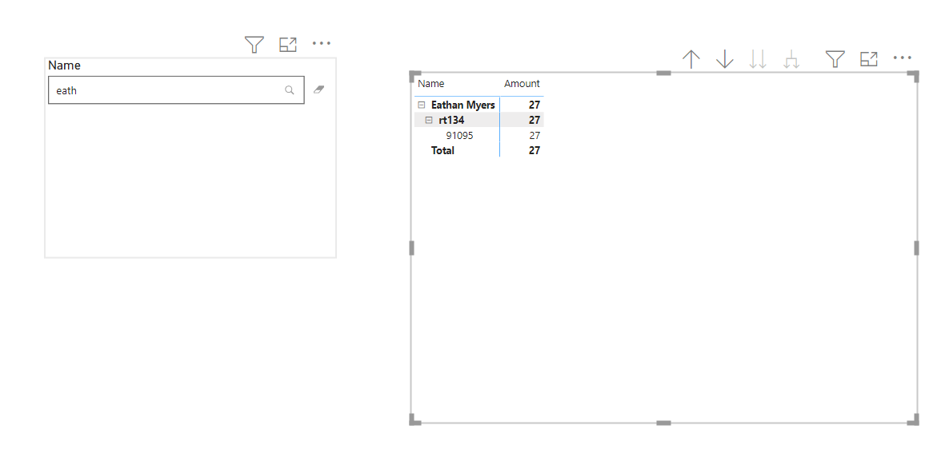Click amount 27 in the 91095 row
Screen dimensions: 941x449
[535, 136]
